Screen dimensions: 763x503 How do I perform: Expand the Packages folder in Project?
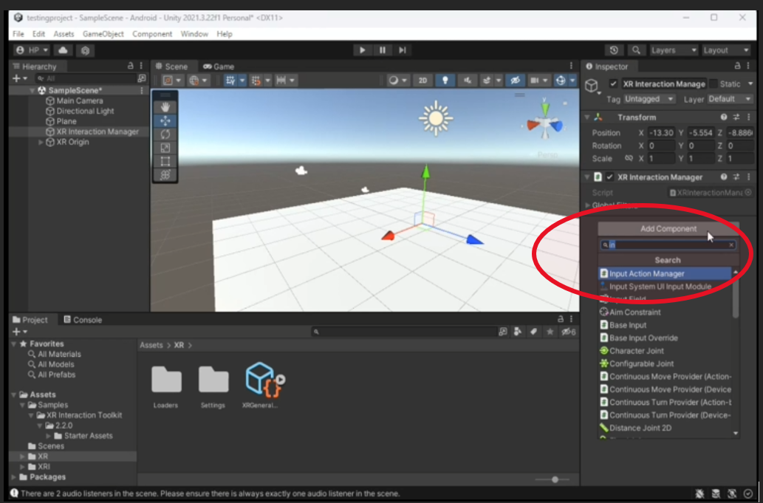pos(14,476)
